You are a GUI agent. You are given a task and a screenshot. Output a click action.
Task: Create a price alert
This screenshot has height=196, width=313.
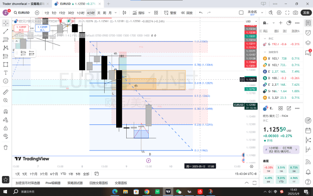click(x=170, y=13)
